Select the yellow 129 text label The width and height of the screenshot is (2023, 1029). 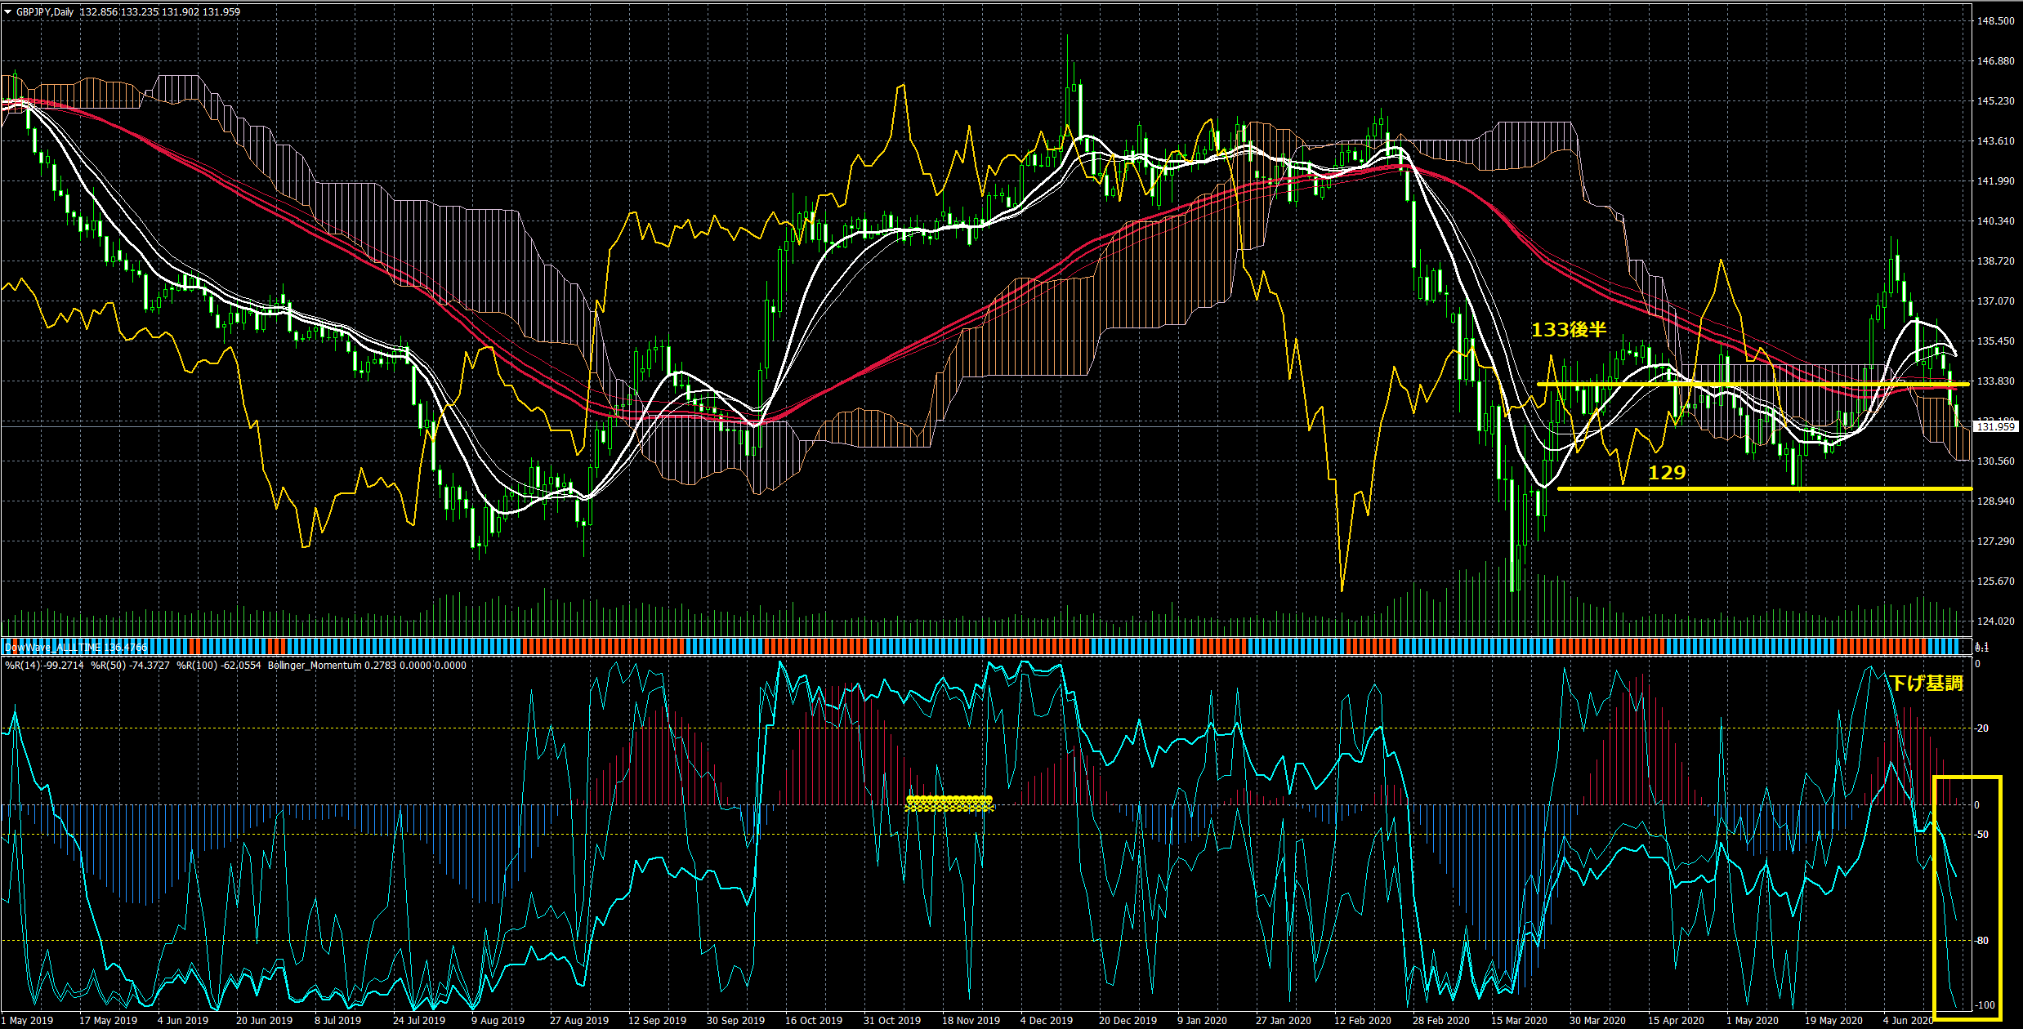click(x=1666, y=473)
